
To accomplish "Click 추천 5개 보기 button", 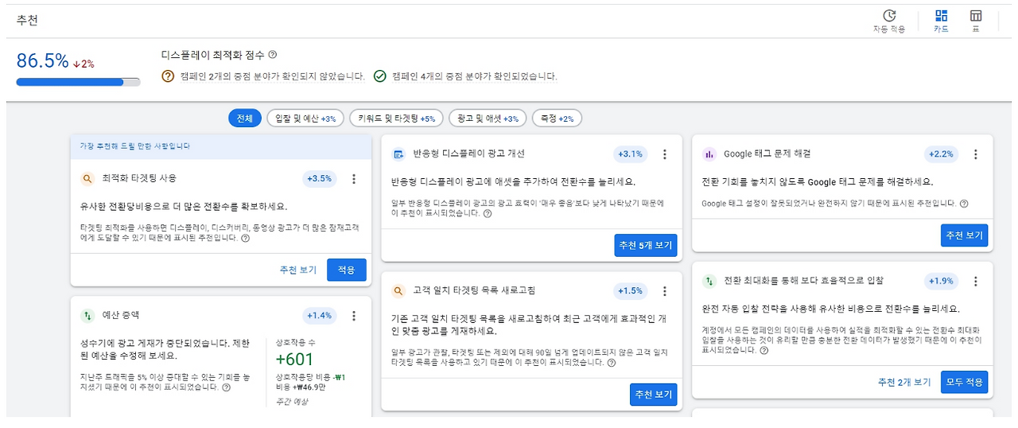I will (645, 245).
